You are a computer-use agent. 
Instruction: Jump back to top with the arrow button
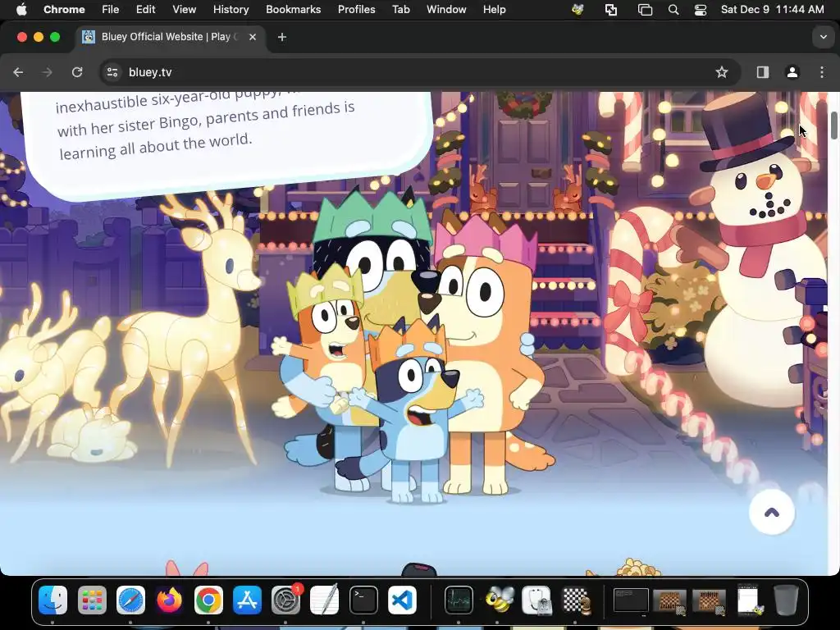point(771,512)
